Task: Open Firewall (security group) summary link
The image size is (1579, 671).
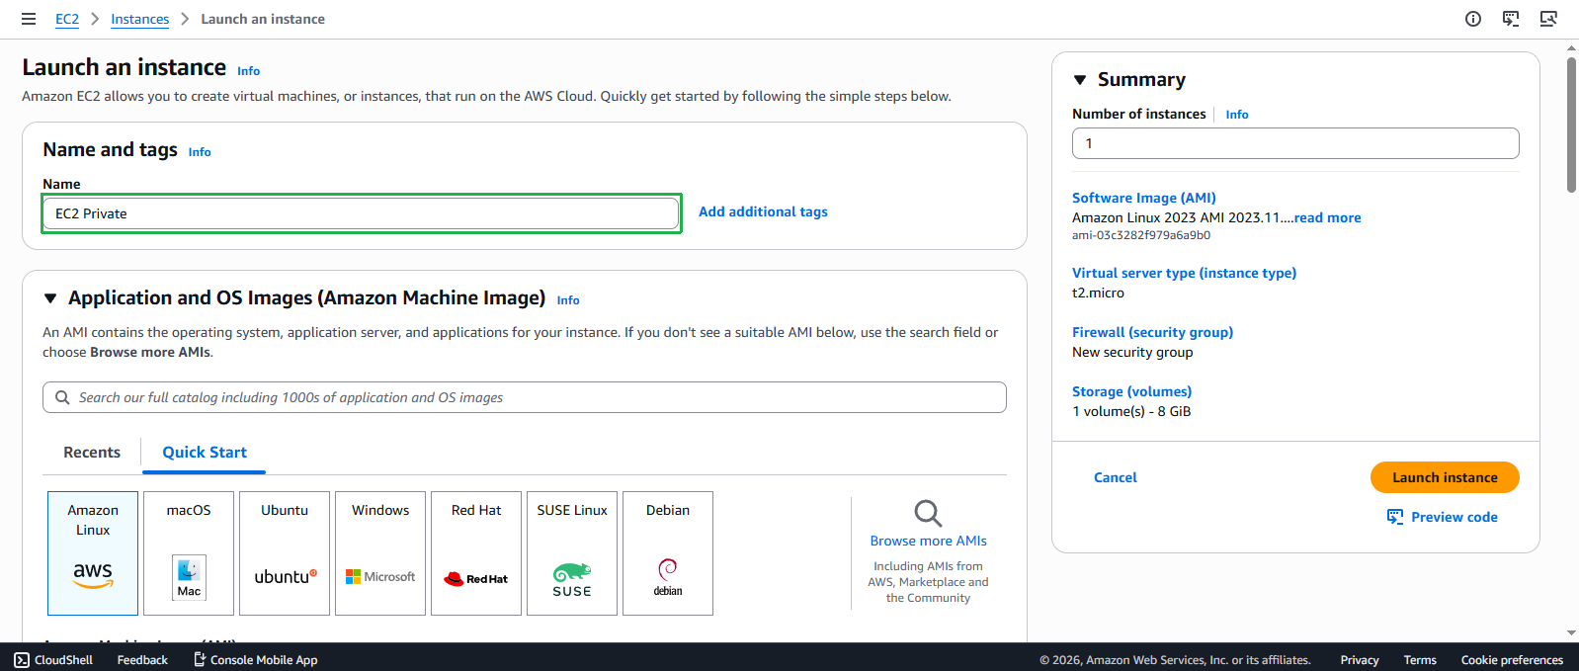Action: 1152,332
